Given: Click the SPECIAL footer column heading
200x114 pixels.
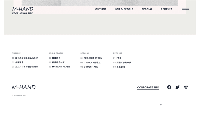Looking at the screenshot, I should 85,53.
